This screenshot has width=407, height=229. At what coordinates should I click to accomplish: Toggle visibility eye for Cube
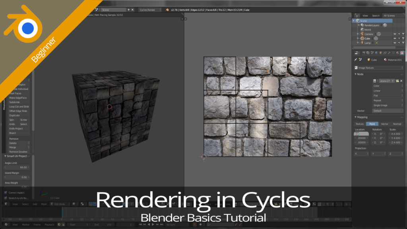click(x=395, y=39)
